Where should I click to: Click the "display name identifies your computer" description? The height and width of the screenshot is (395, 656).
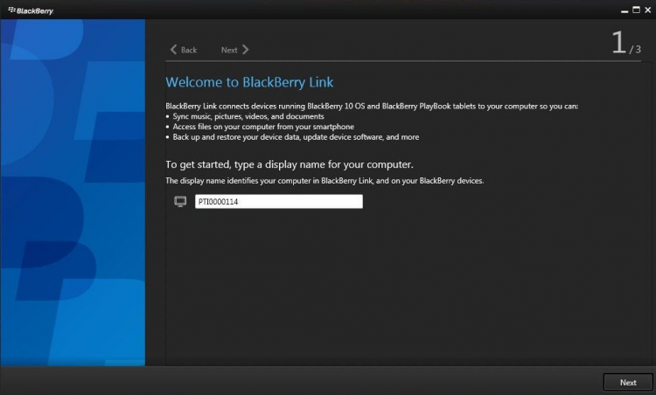pos(325,181)
